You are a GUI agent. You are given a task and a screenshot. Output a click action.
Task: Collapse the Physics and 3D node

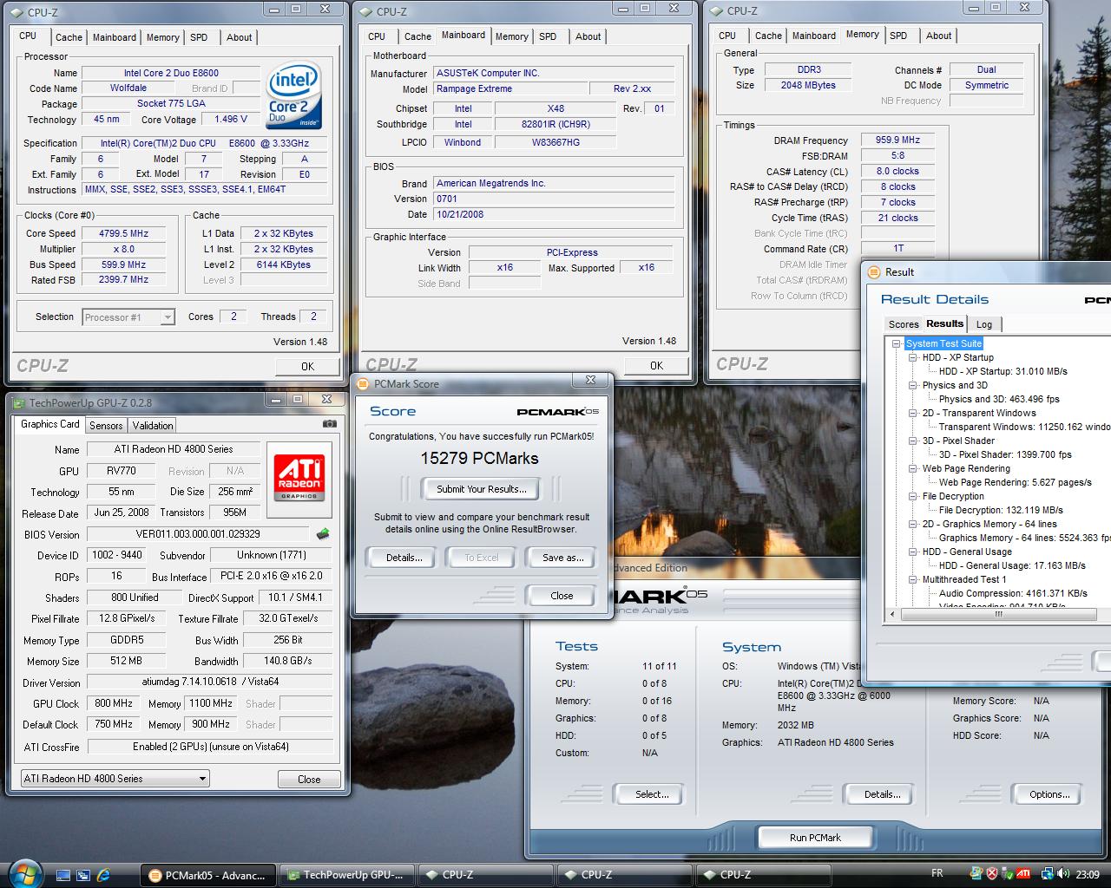click(x=913, y=385)
